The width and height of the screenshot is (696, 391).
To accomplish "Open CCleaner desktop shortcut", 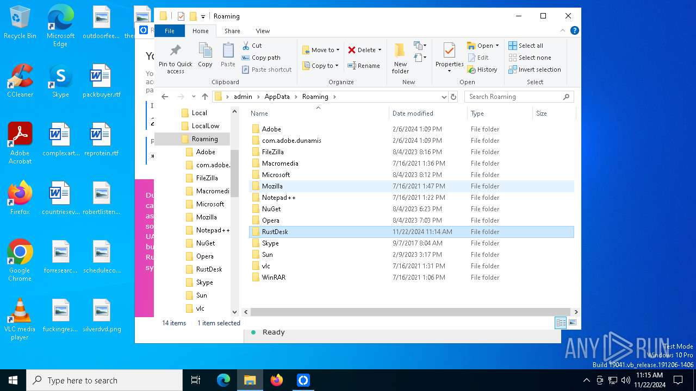I will pos(20,81).
